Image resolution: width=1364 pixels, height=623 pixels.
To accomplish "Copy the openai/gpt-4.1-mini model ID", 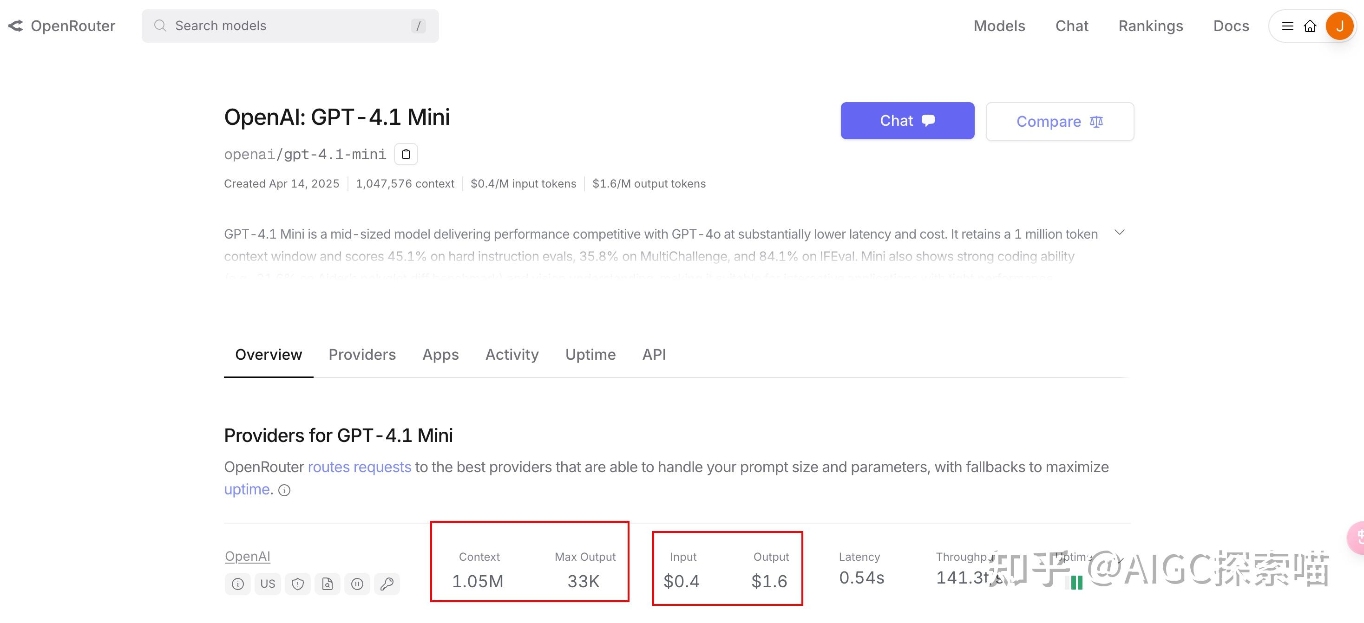I will click(x=406, y=154).
